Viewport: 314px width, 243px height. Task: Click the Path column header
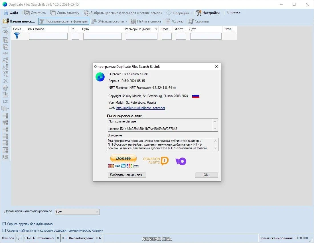tap(102, 29)
